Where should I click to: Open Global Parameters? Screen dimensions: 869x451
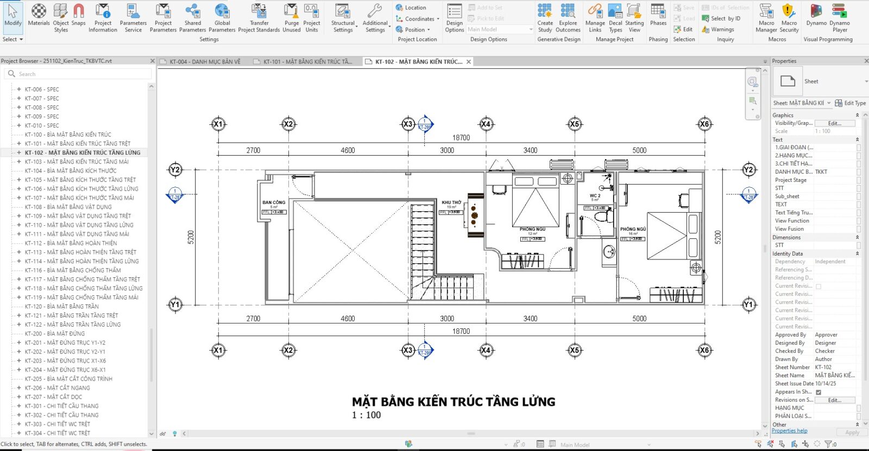pos(222,18)
